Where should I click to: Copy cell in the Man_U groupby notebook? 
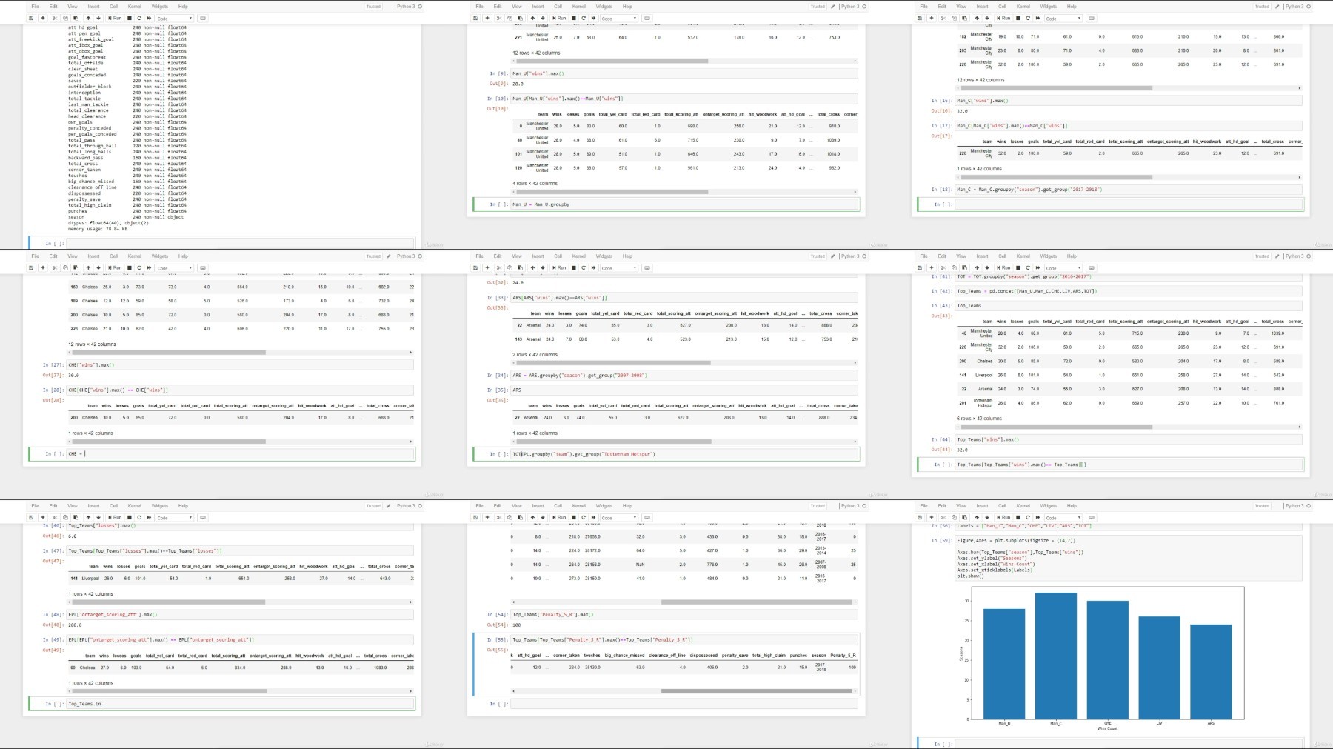[x=510, y=18]
